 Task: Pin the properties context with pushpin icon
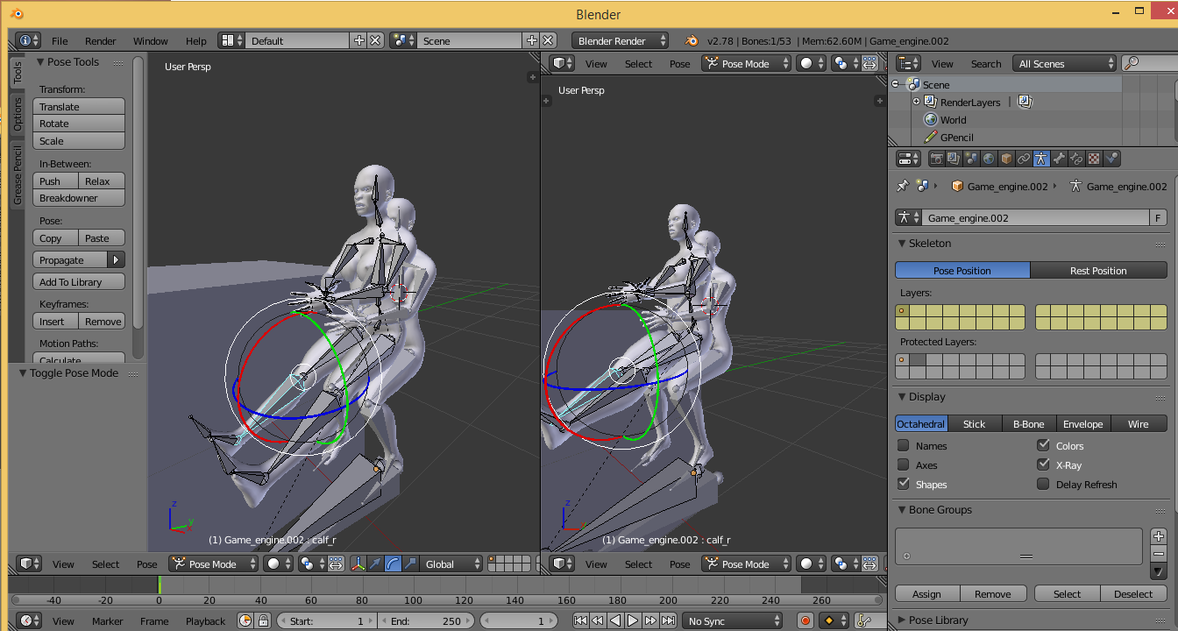[x=903, y=186]
